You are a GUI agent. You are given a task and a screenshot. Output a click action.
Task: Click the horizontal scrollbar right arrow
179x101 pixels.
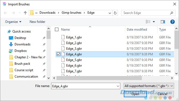tap(172, 78)
